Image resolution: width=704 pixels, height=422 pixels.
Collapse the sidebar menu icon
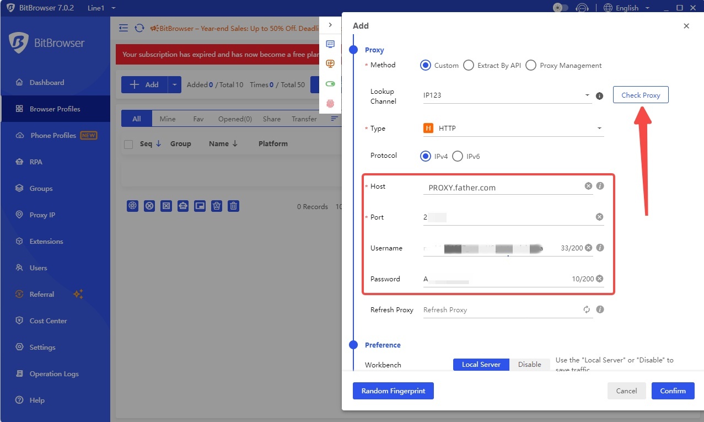tap(123, 28)
